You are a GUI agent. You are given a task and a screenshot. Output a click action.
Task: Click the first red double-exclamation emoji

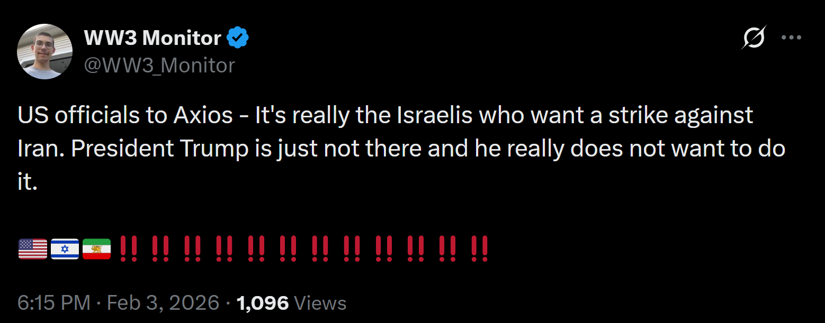click(x=128, y=249)
